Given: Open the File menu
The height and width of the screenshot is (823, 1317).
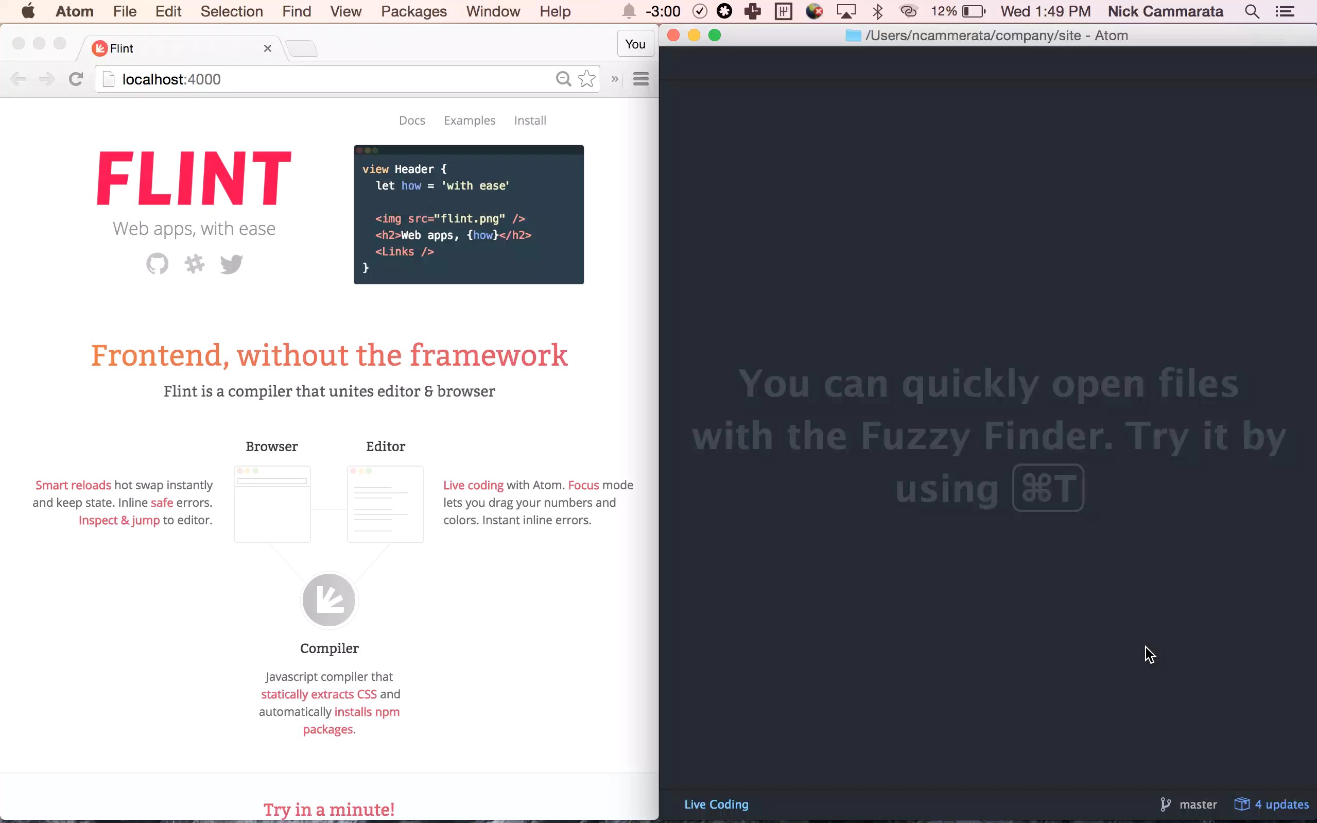Looking at the screenshot, I should (125, 11).
